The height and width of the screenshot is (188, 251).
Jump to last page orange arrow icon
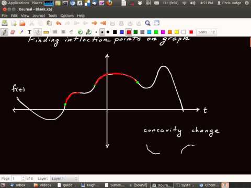(x=104, y=23)
